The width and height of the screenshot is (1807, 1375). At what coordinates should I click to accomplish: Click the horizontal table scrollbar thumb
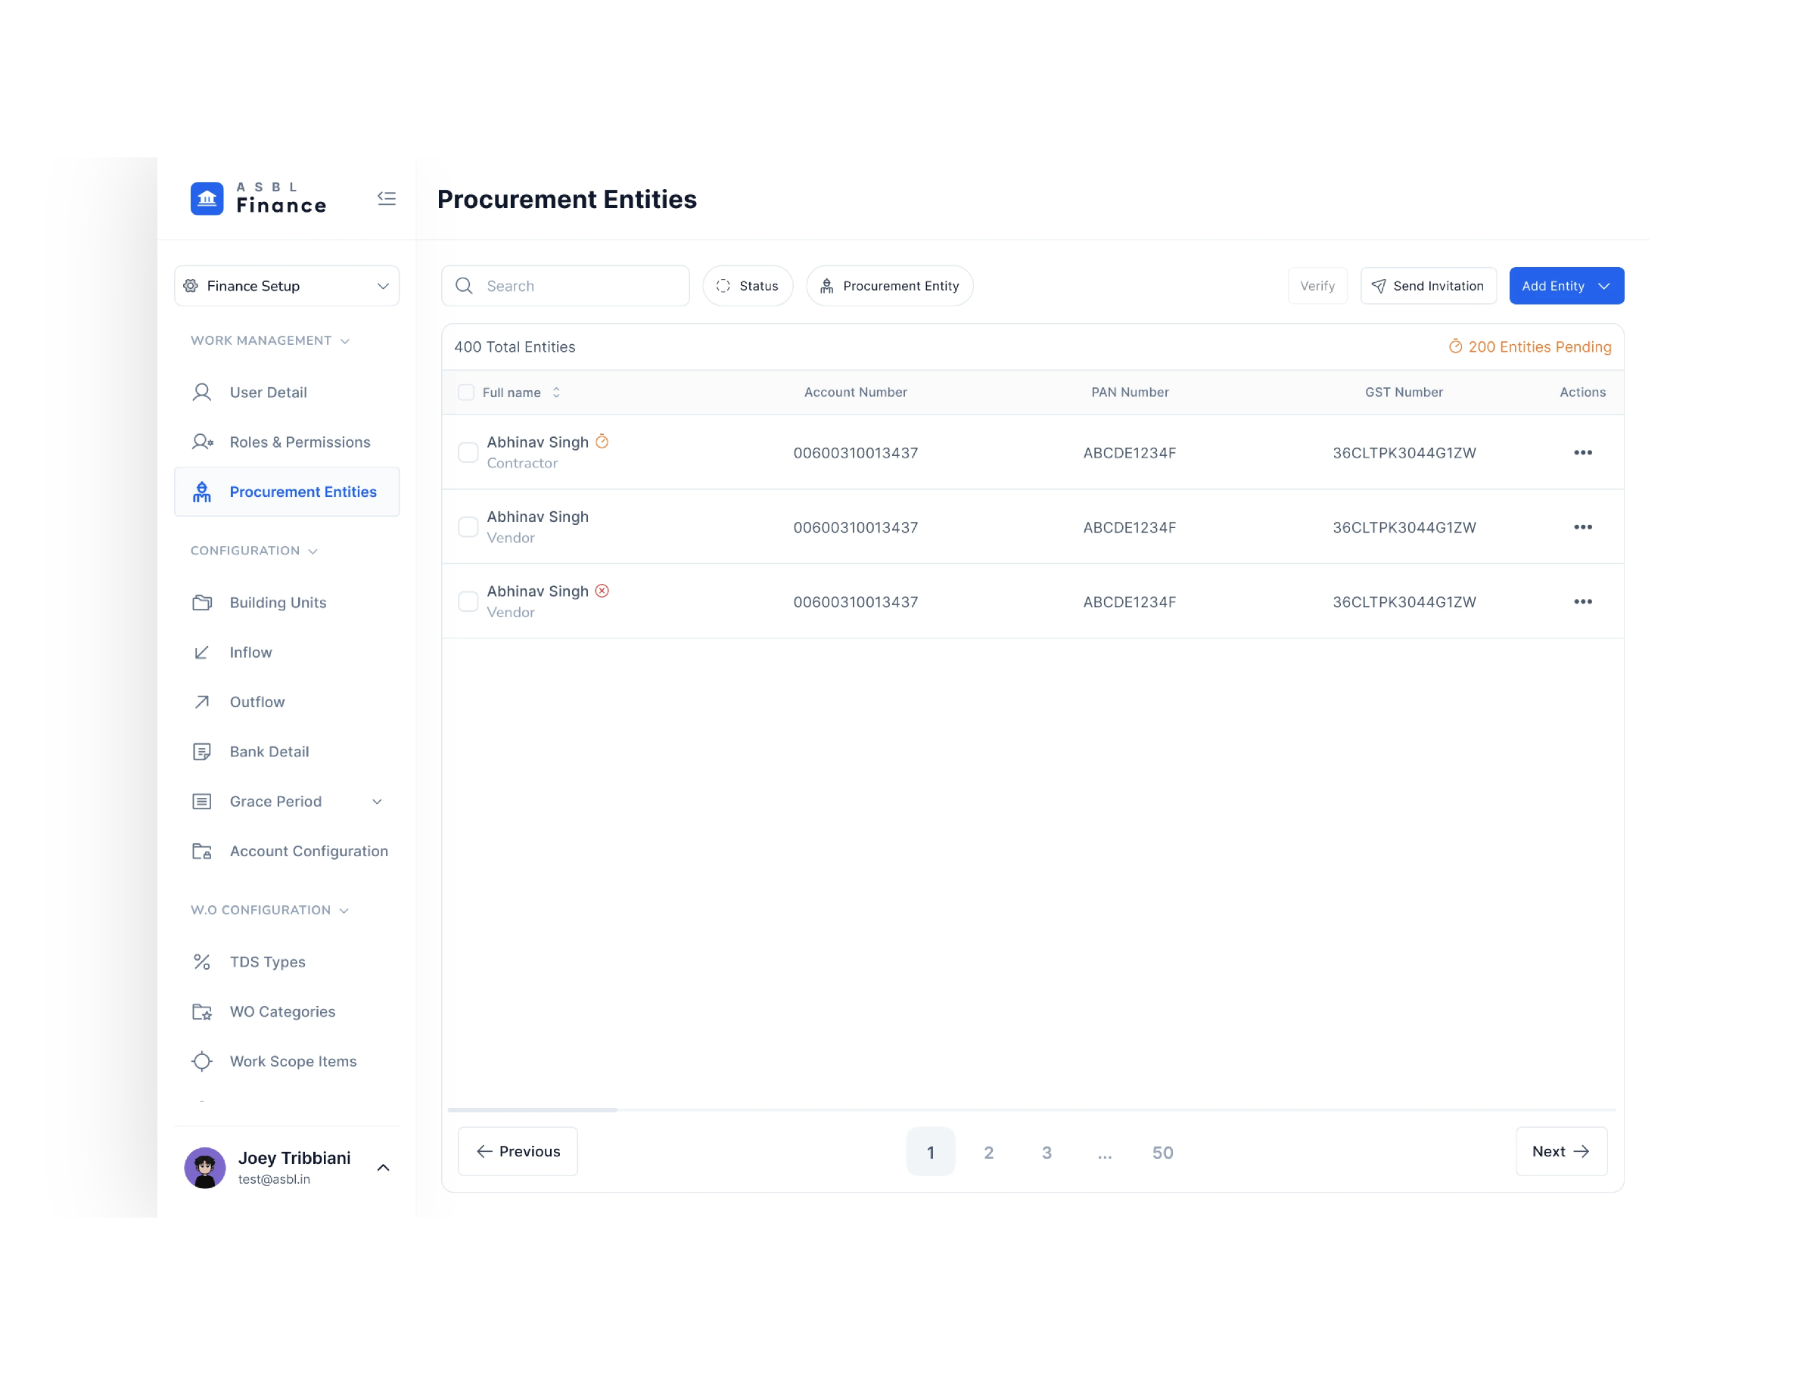point(532,1109)
